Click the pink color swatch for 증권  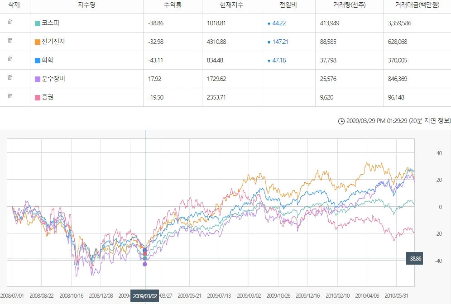point(38,97)
